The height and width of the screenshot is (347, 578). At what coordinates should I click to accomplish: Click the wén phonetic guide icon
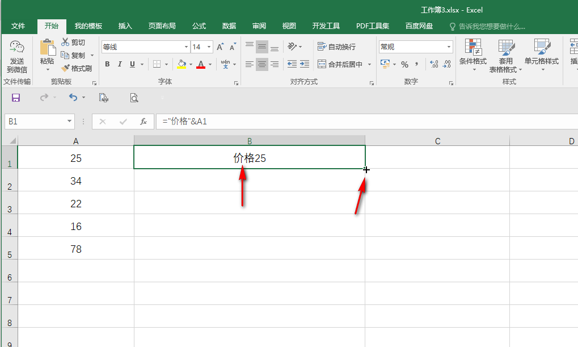(x=225, y=64)
